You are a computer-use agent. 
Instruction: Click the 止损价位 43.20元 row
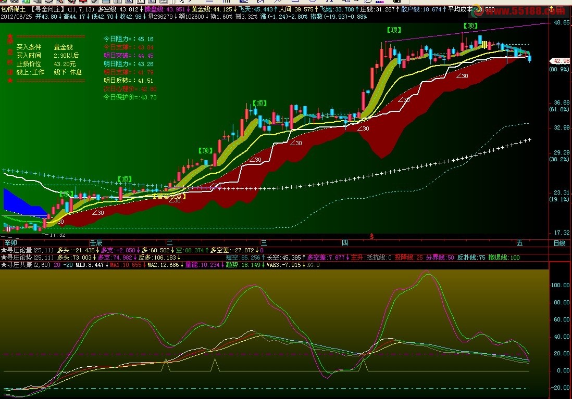click(46, 64)
